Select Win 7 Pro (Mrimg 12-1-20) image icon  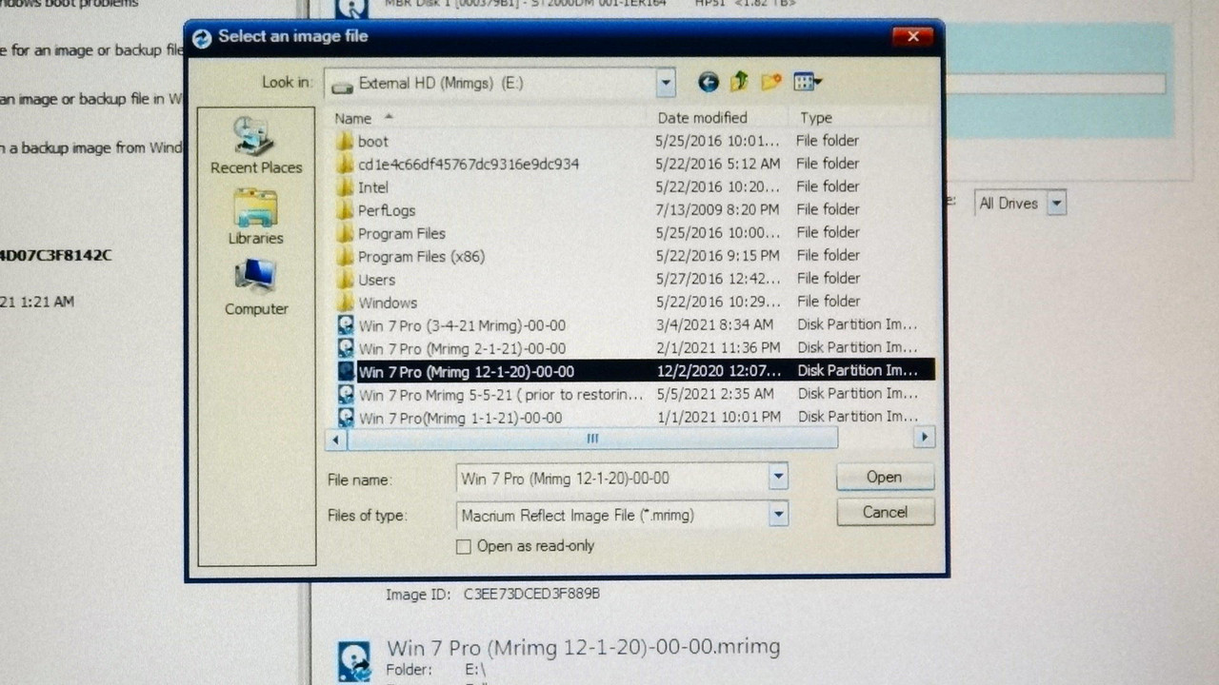point(347,371)
